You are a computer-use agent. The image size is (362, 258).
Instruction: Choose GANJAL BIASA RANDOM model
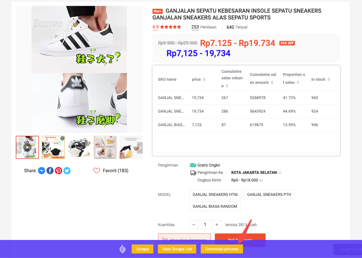click(x=215, y=206)
